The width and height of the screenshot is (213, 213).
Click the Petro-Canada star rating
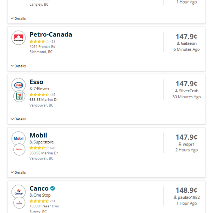tap(39, 42)
